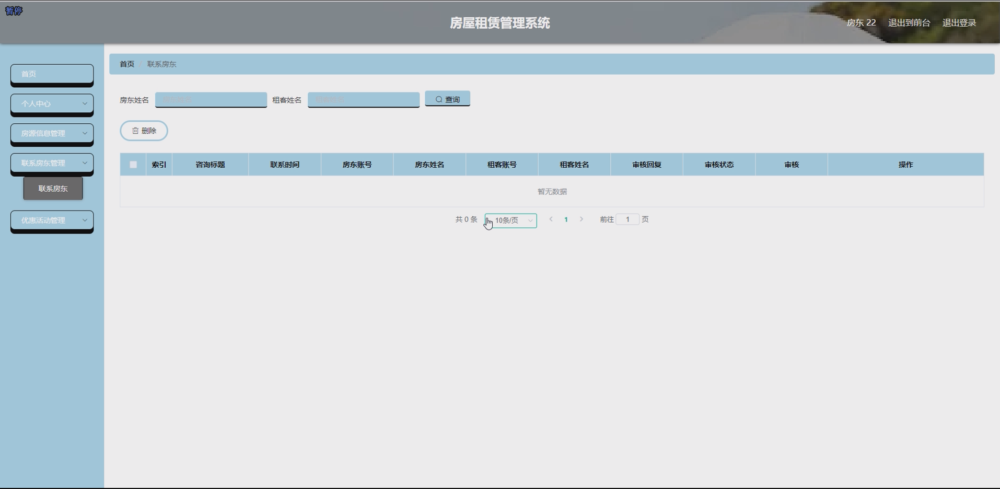Click the 咨询标题 column header
1000x489 pixels.
[211, 165]
